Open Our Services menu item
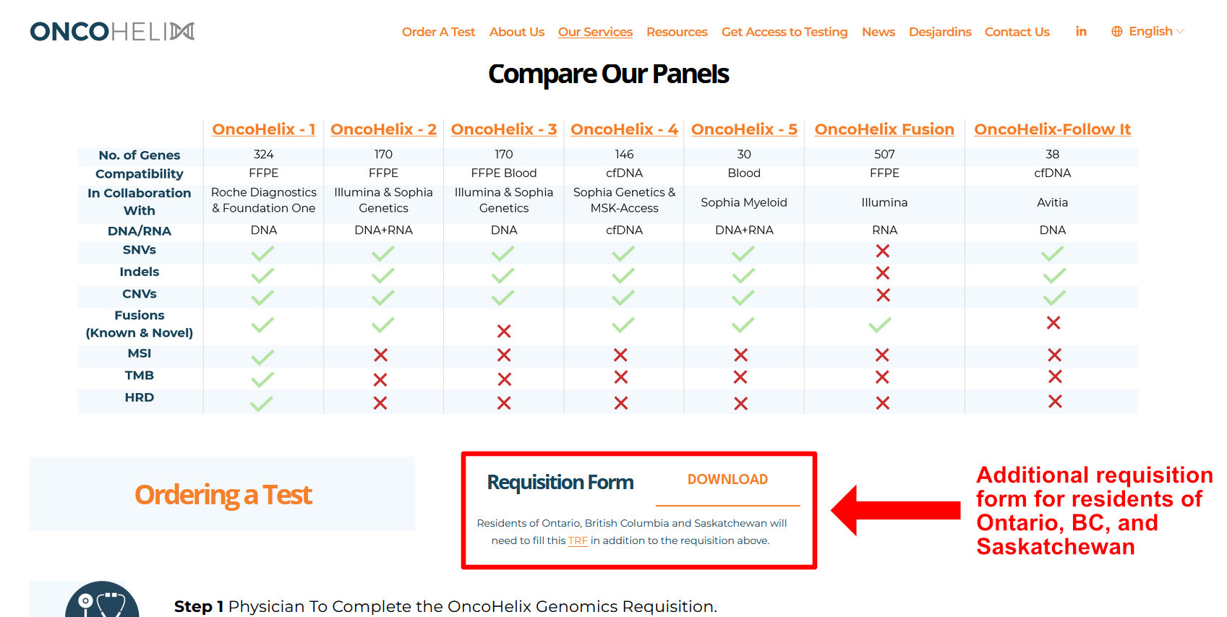This screenshot has width=1227, height=617. (595, 32)
